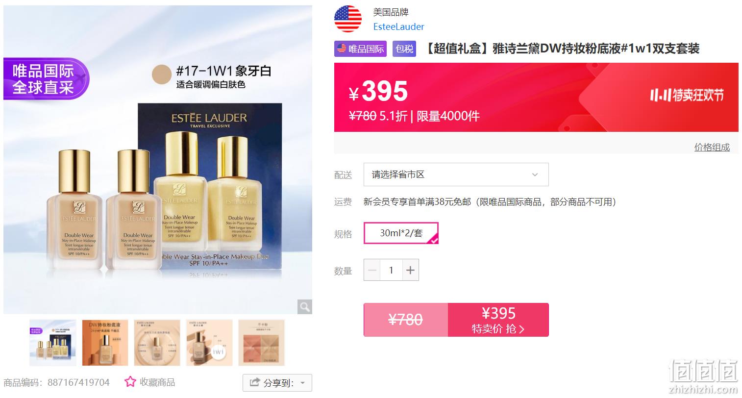Click the star favorite icon
This screenshot has width=742, height=398.
tap(130, 382)
